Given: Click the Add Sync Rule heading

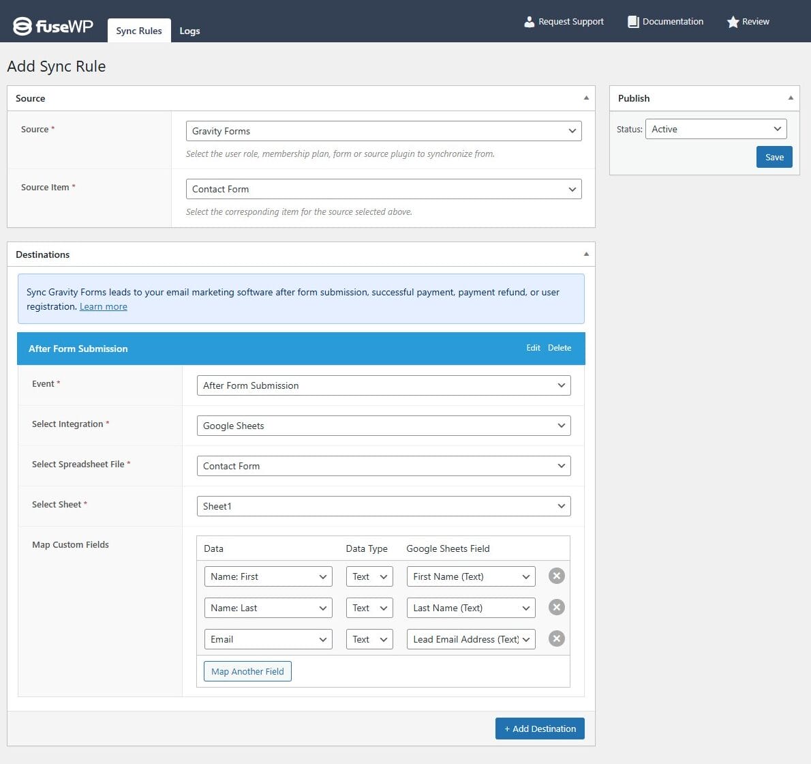Looking at the screenshot, I should coord(57,66).
